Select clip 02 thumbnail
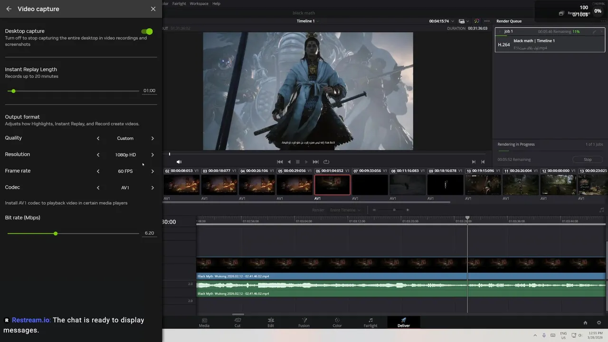Viewport: 608px width, 342px height. pyautogui.click(x=181, y=185)
